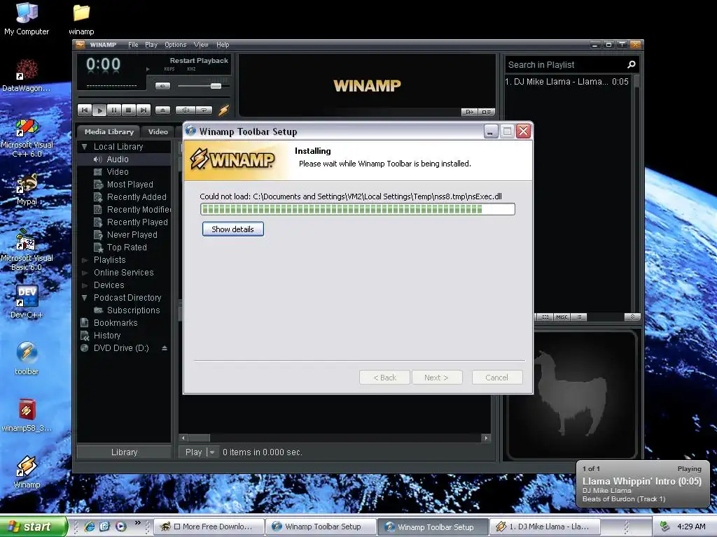Click the Winamp main menu icon in title bar
Image resolution: width=717 pixels, height=537 pixels.
[x=80, y=44]
